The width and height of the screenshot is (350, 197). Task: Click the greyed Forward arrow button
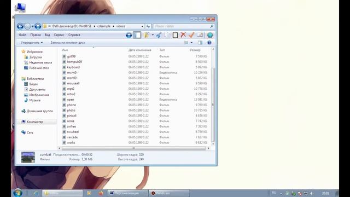pos(27,26)
